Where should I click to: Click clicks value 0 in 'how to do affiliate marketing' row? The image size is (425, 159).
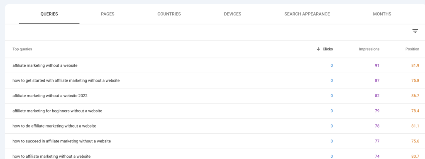[332, 126]
